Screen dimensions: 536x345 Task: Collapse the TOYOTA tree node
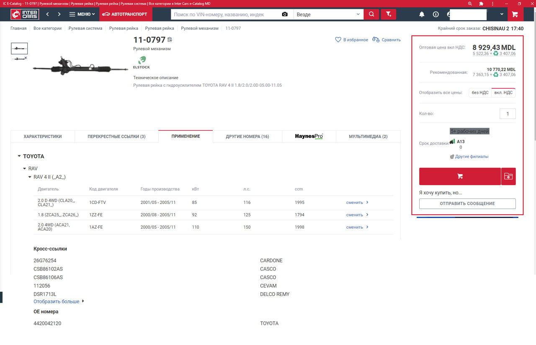pos(19,156)
